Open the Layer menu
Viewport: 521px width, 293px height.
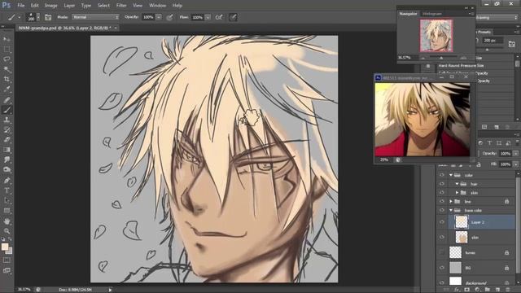69,6
